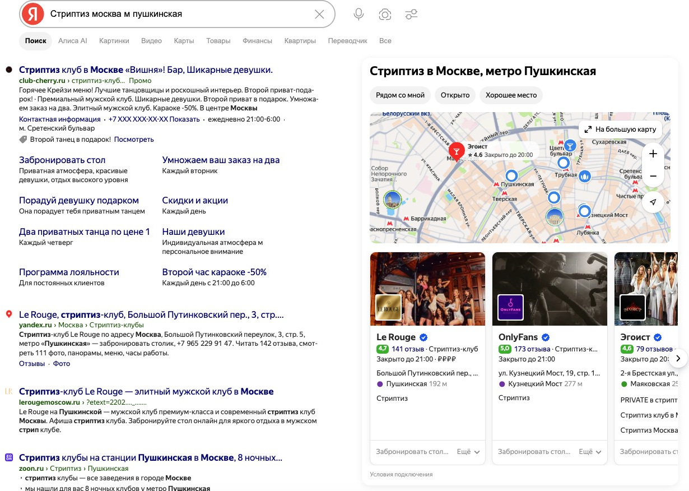Open the zoon.ru strip clubs result

coord(150,458)
